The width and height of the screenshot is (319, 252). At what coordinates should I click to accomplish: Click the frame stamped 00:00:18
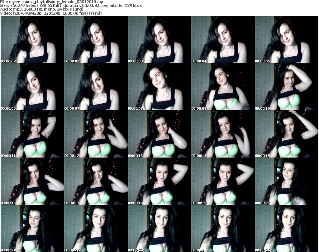point(159,181)
